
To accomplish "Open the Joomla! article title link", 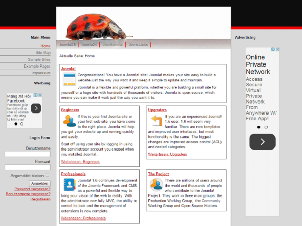I will click(x=68, y=69).
